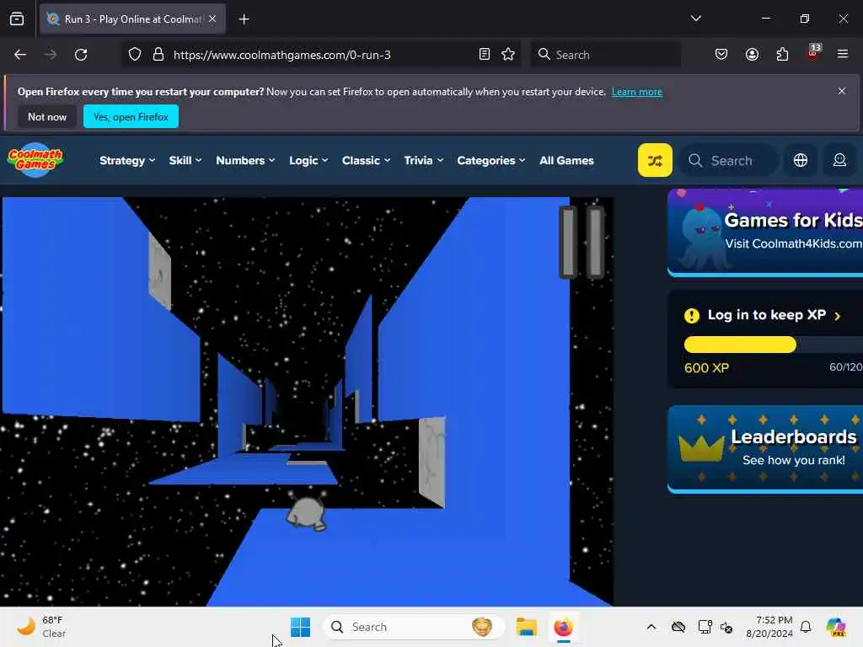
Task: Open the Leaderboards banner
Action: tap(765, 449)
